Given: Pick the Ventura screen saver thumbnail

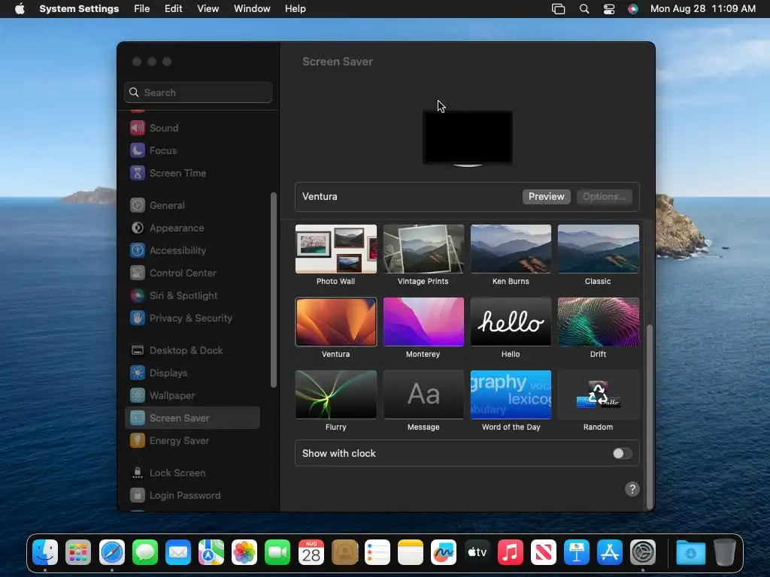Looking at the screenshot, I should (336, 322).
